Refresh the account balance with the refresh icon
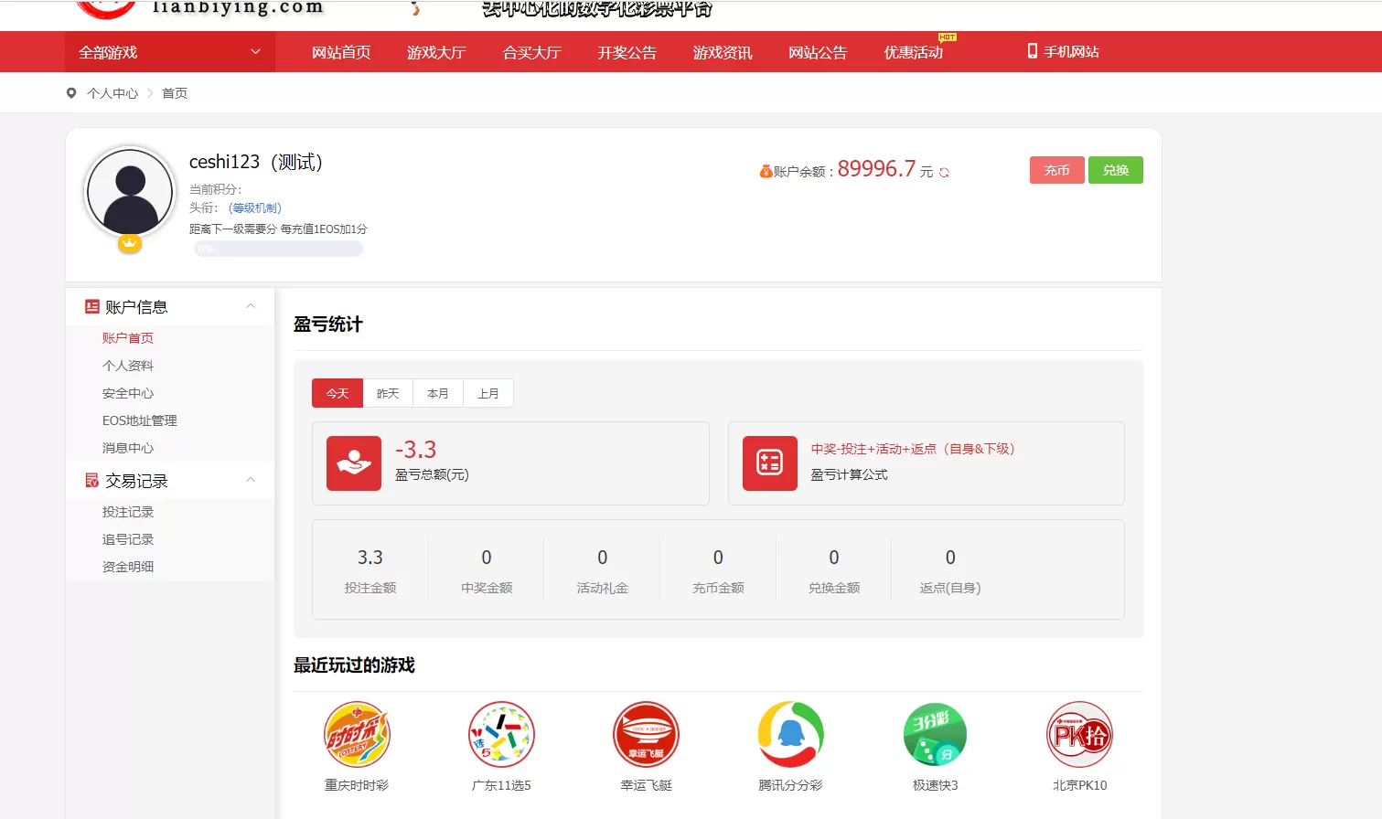The height and width of the screenshot is (819, 1382). pos(944,171)
